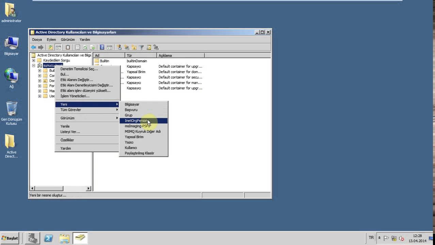Open help with blue question icon
Screen dimensions: 435x245
point(102,47)
